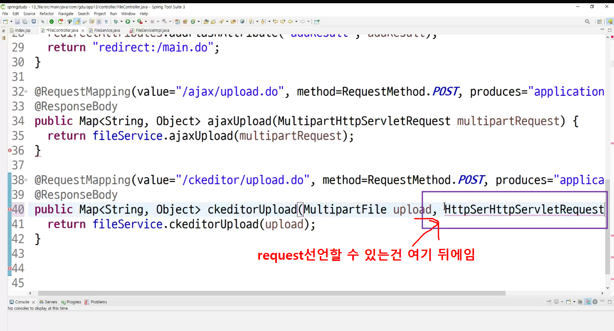The height and width of the screenshot is (331, 614).
Task: Open the Refactor menu
Action: tap(47, 14)
